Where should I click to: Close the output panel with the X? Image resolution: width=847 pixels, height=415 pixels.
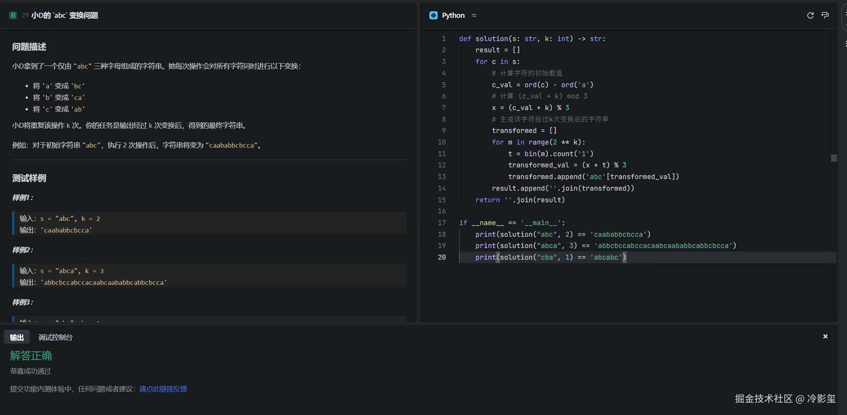(x=825, y=336)
